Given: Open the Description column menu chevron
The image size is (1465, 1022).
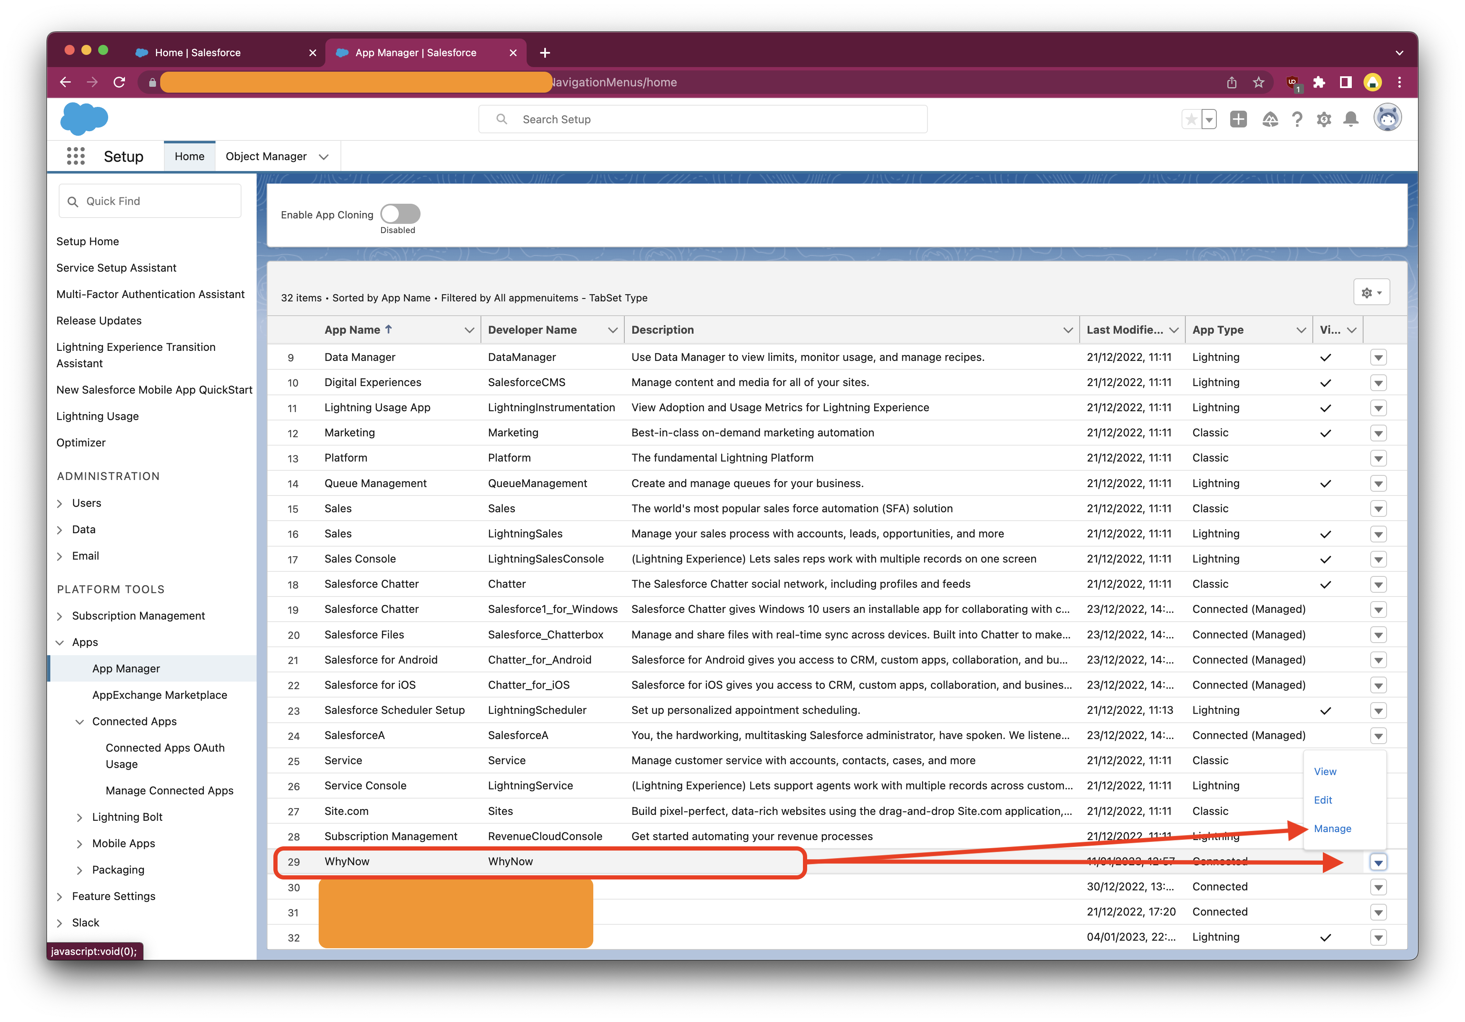Looking at the screenshot, I should coord(1068,330).
